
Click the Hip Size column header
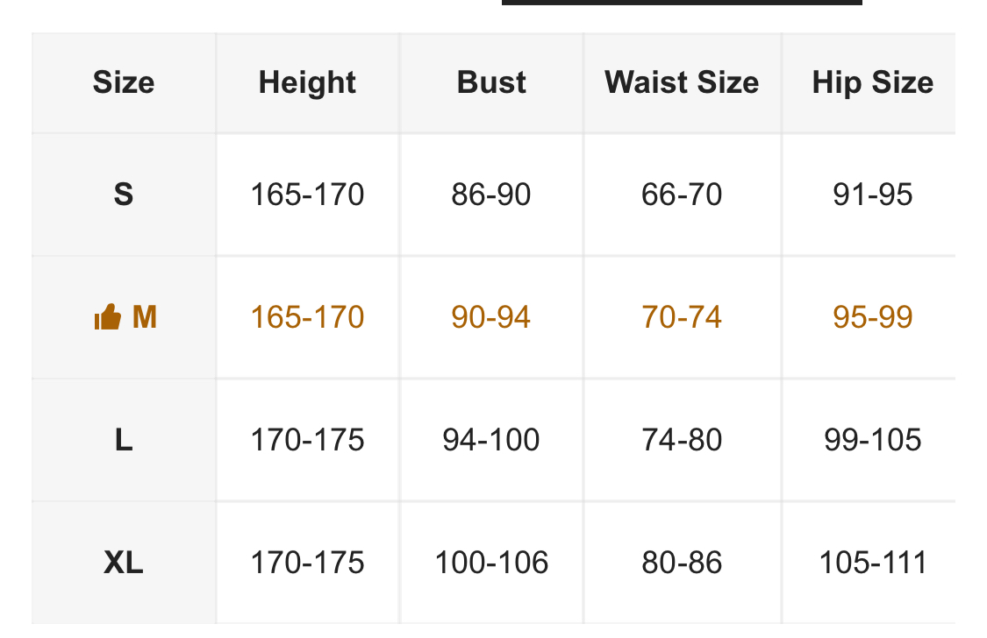click(872, 82)
